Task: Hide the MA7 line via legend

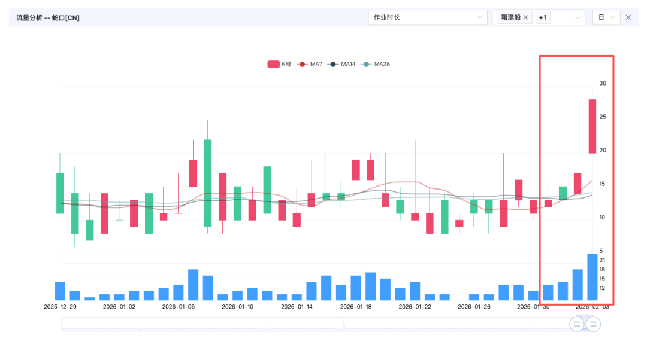Action: coord(310,64)
